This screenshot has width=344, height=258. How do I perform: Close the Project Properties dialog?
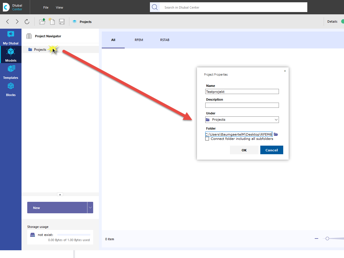[x=285, y=71]
